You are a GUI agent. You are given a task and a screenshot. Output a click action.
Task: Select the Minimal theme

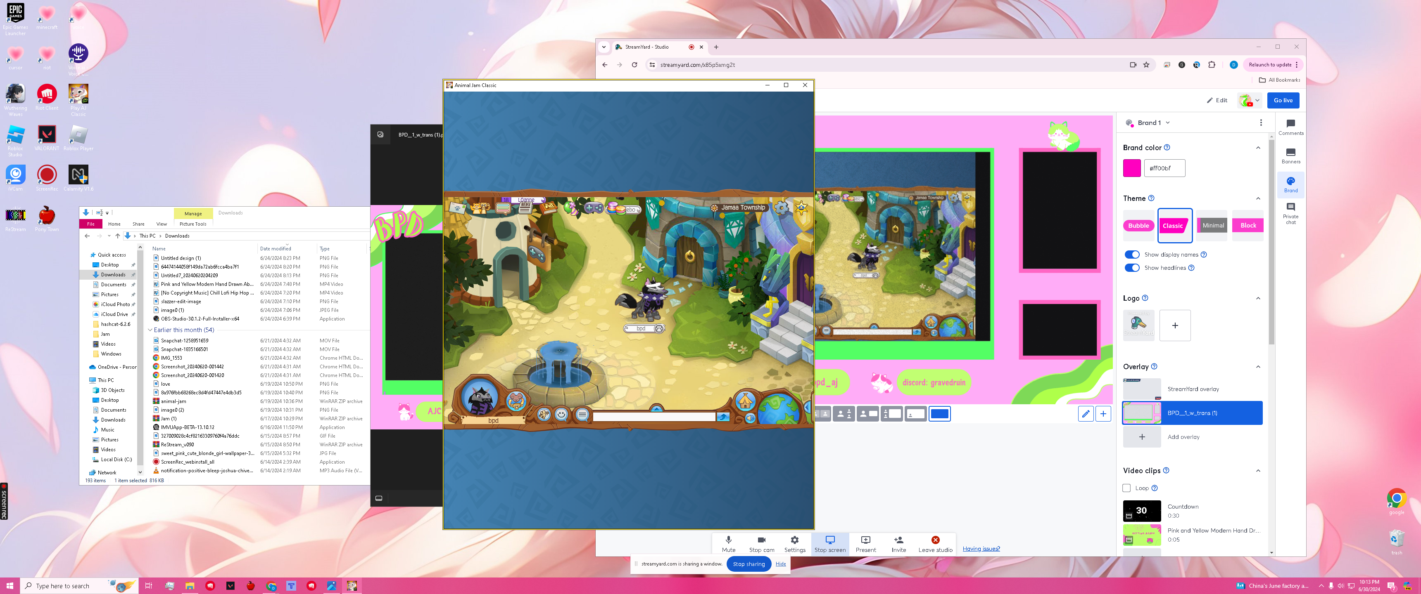pos(1212,225)
